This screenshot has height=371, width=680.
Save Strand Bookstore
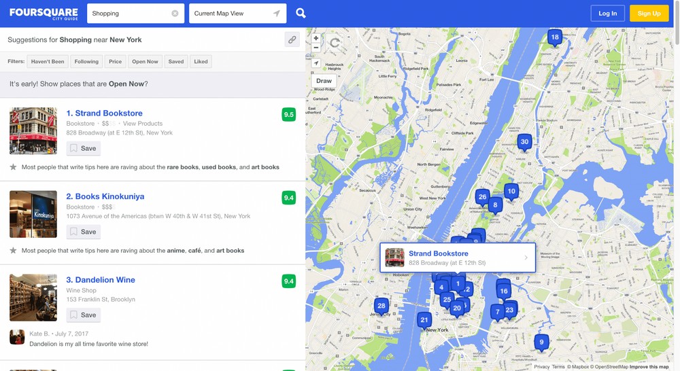[83, 148]
